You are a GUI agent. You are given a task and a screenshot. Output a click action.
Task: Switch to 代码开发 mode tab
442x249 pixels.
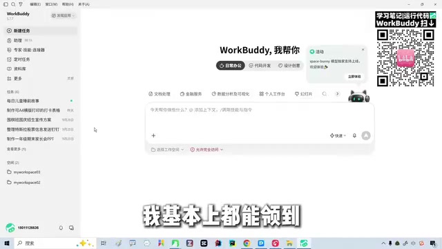point(260,66)
